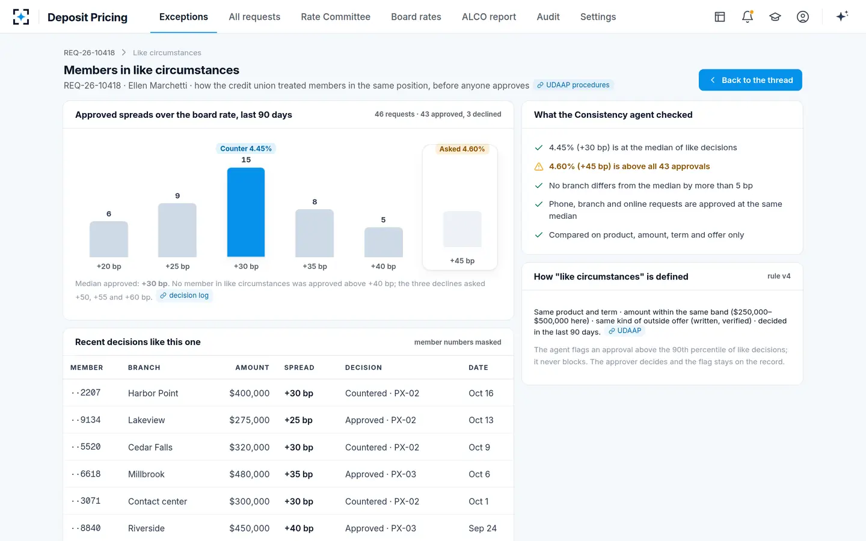Select the +35 bp chart bar
The image size is (866, 541).
click(315, 233)
